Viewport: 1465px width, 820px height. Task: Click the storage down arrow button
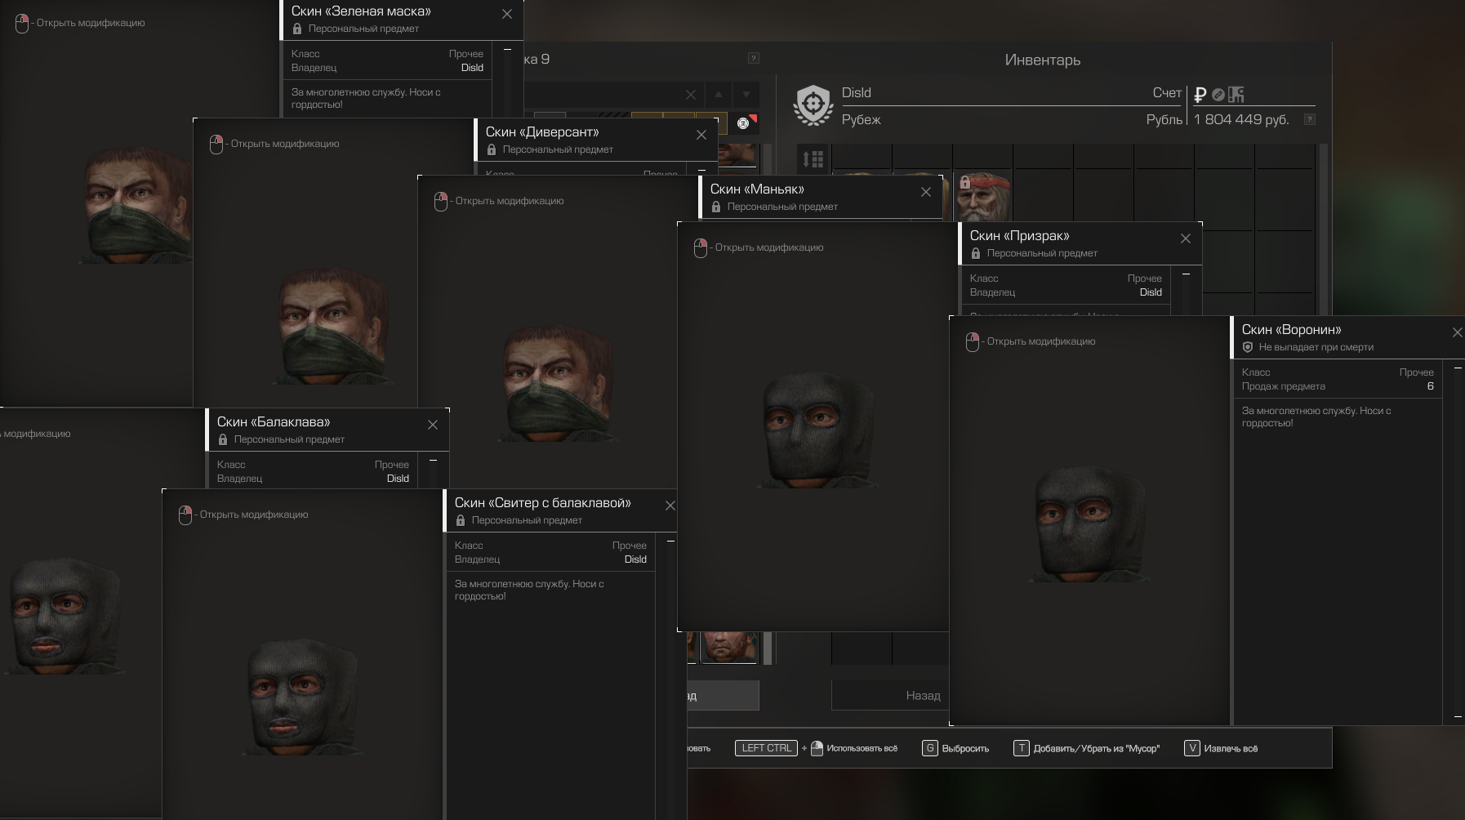click(x=746, y=94)
